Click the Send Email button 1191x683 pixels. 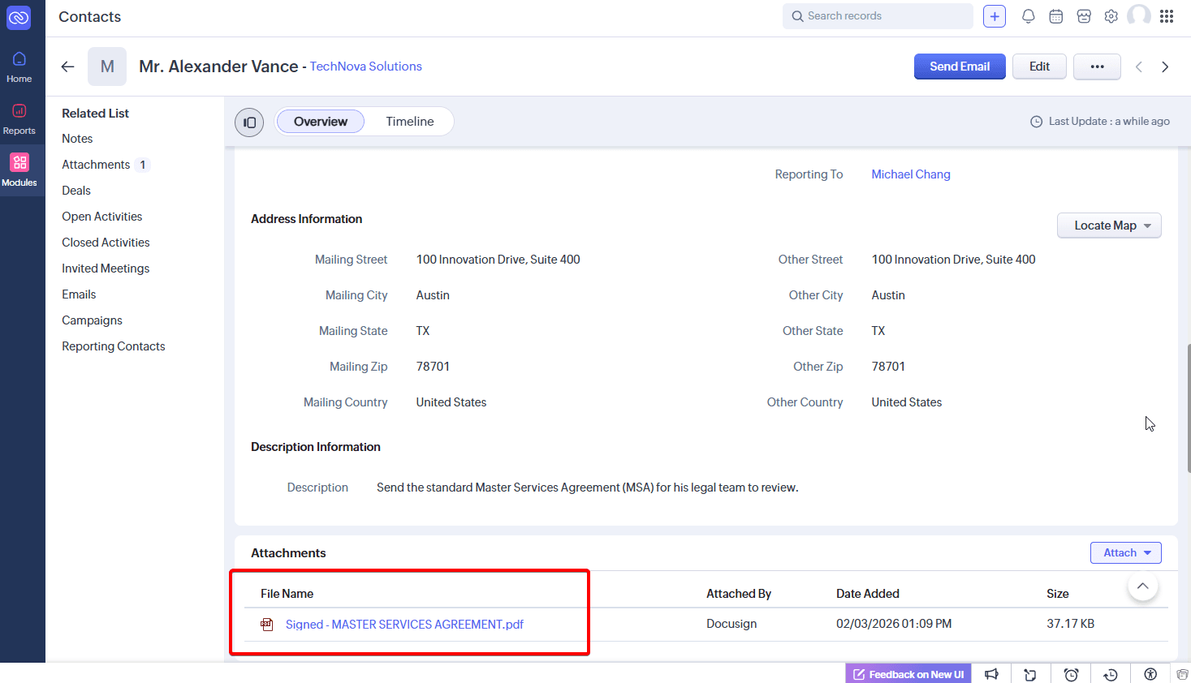point(959,67)
